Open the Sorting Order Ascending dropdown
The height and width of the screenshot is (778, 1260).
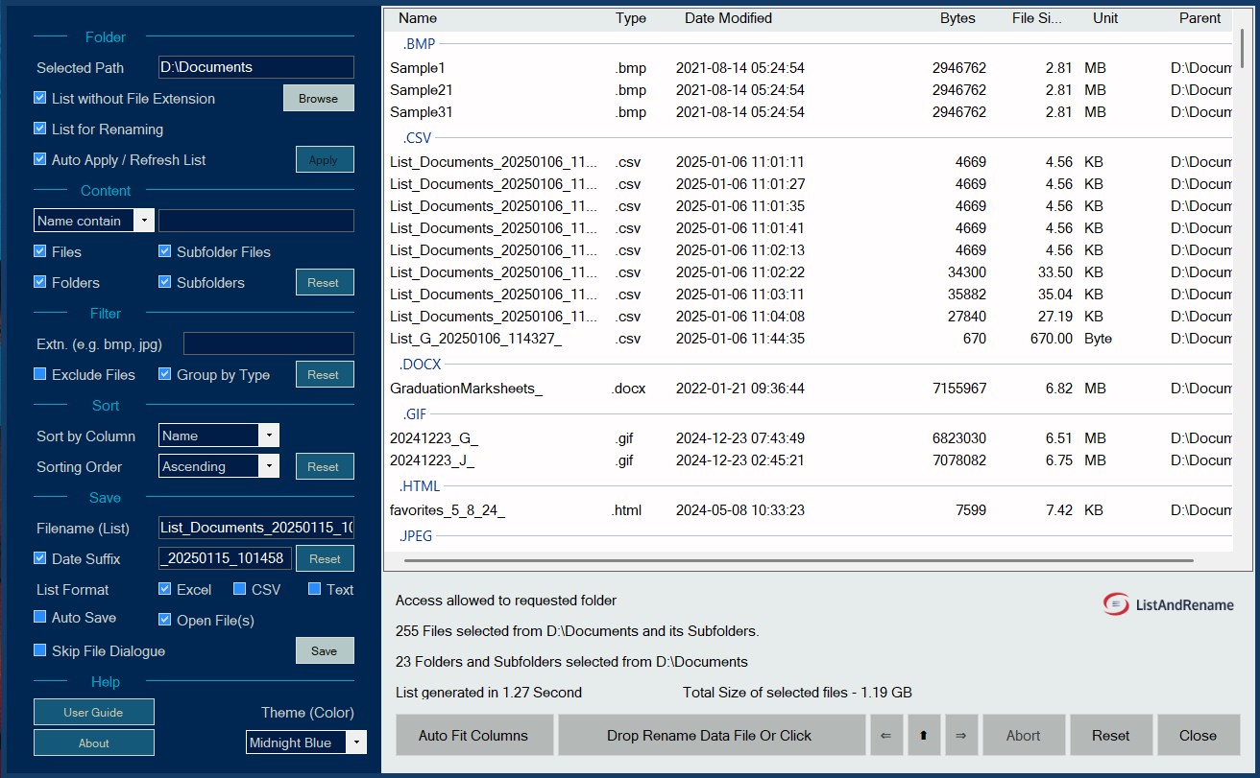pos(219,466)
